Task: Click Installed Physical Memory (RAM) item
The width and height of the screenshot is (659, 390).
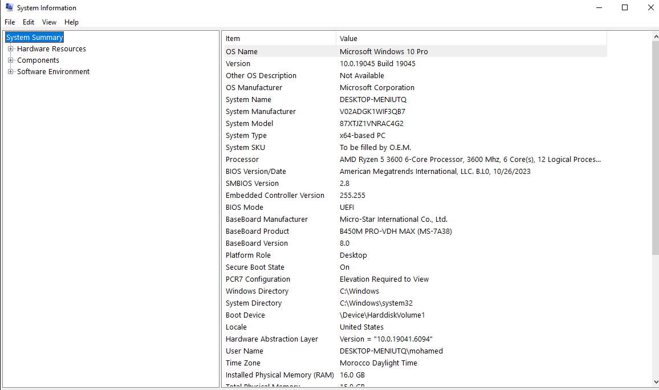Action: tap(279, 375)
